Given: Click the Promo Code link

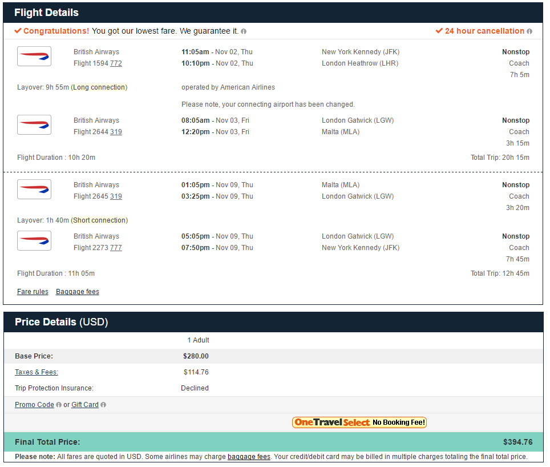Looking at the screenshot, I should coord(34,405).
